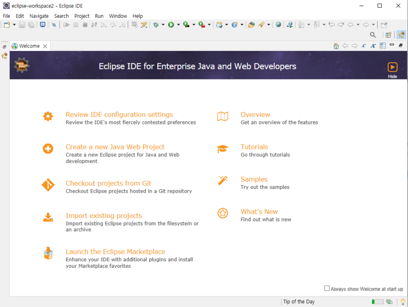
Task: Open the Help menu
Action: pyautogui.click(x=138, y=16)
